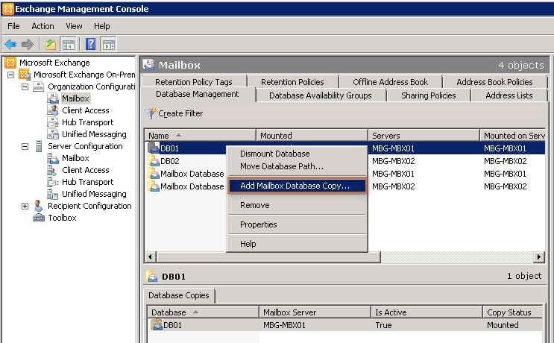Select the Microsoft Exchange root node icon

click(10, 63)
